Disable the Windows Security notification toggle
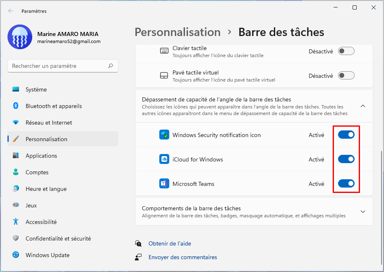 (346, 135)
